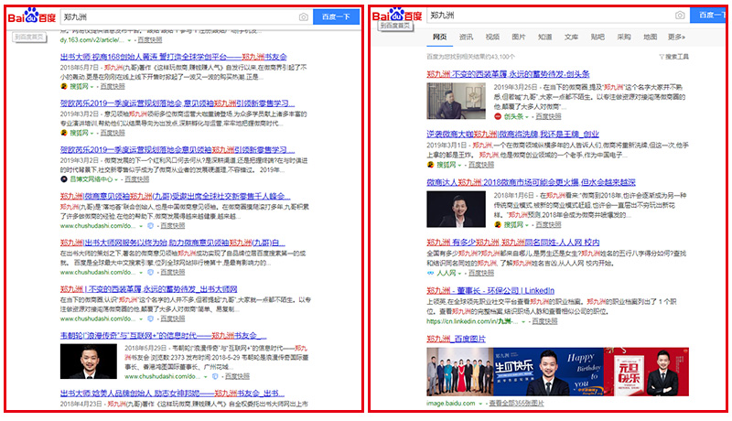This screenshot has height=421, width=732.
Task: Open 查看全部355张图片 link
Action: click(517, 403)
